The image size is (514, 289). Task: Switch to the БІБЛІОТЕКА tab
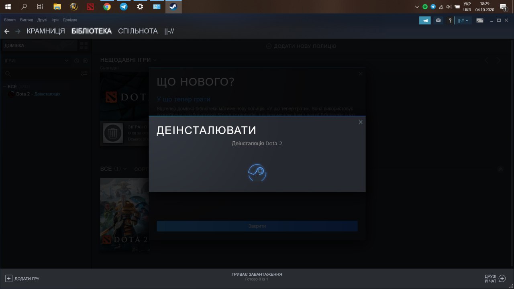92,31
